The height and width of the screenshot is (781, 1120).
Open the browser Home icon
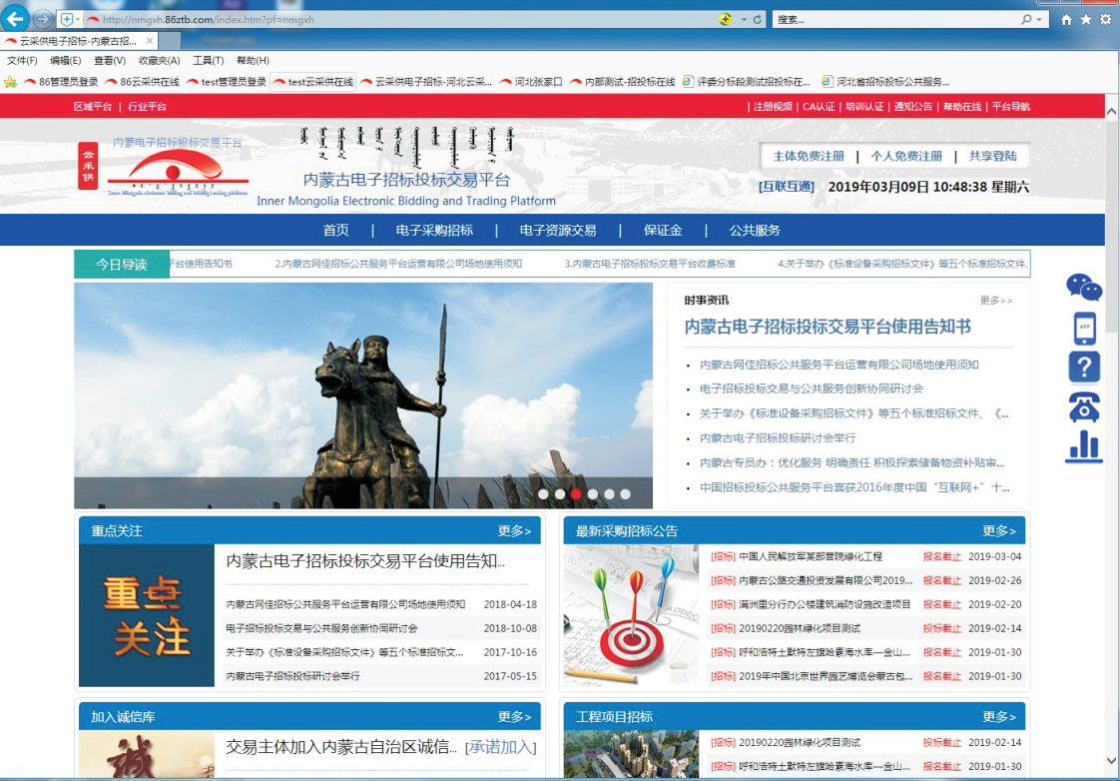coord(1066,19)
